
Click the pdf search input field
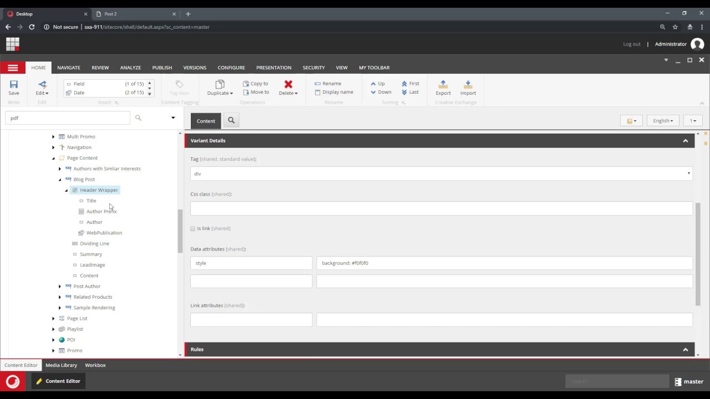[x=68, y=117]
